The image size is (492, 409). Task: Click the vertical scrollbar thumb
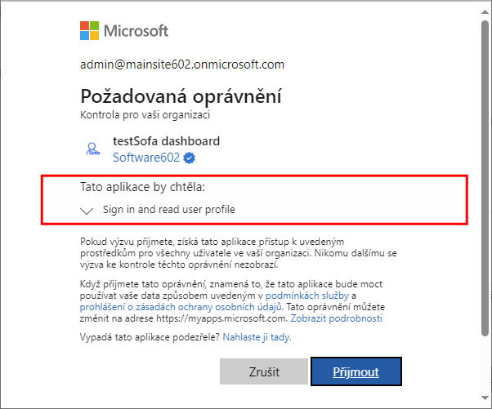pyautogui.click(x=485, y=179)
